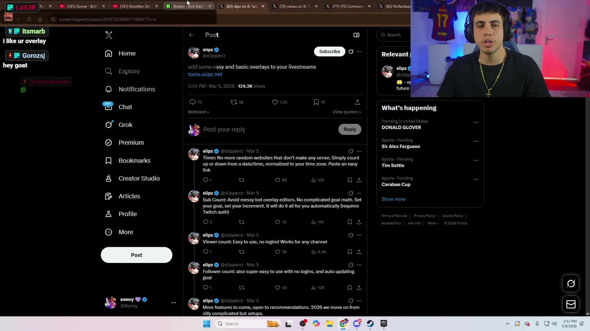Open account menu dots beside @Konvy

click(174, 302)
